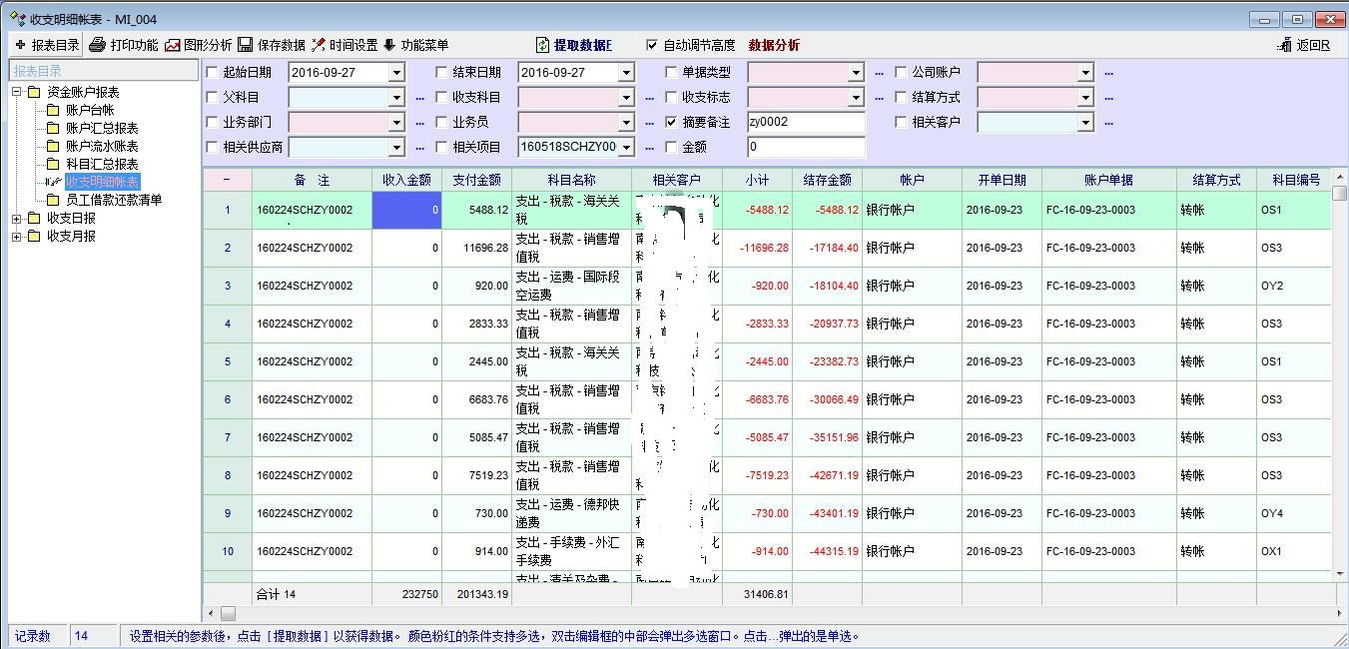Open 图形分析 chart icon in toolbar
Viewport: 1349px width, 649px height.
[173, 45]
